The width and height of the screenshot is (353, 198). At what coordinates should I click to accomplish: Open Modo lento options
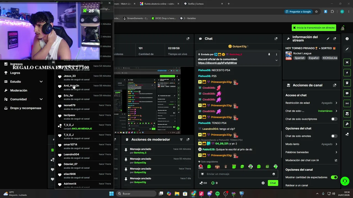311,144
